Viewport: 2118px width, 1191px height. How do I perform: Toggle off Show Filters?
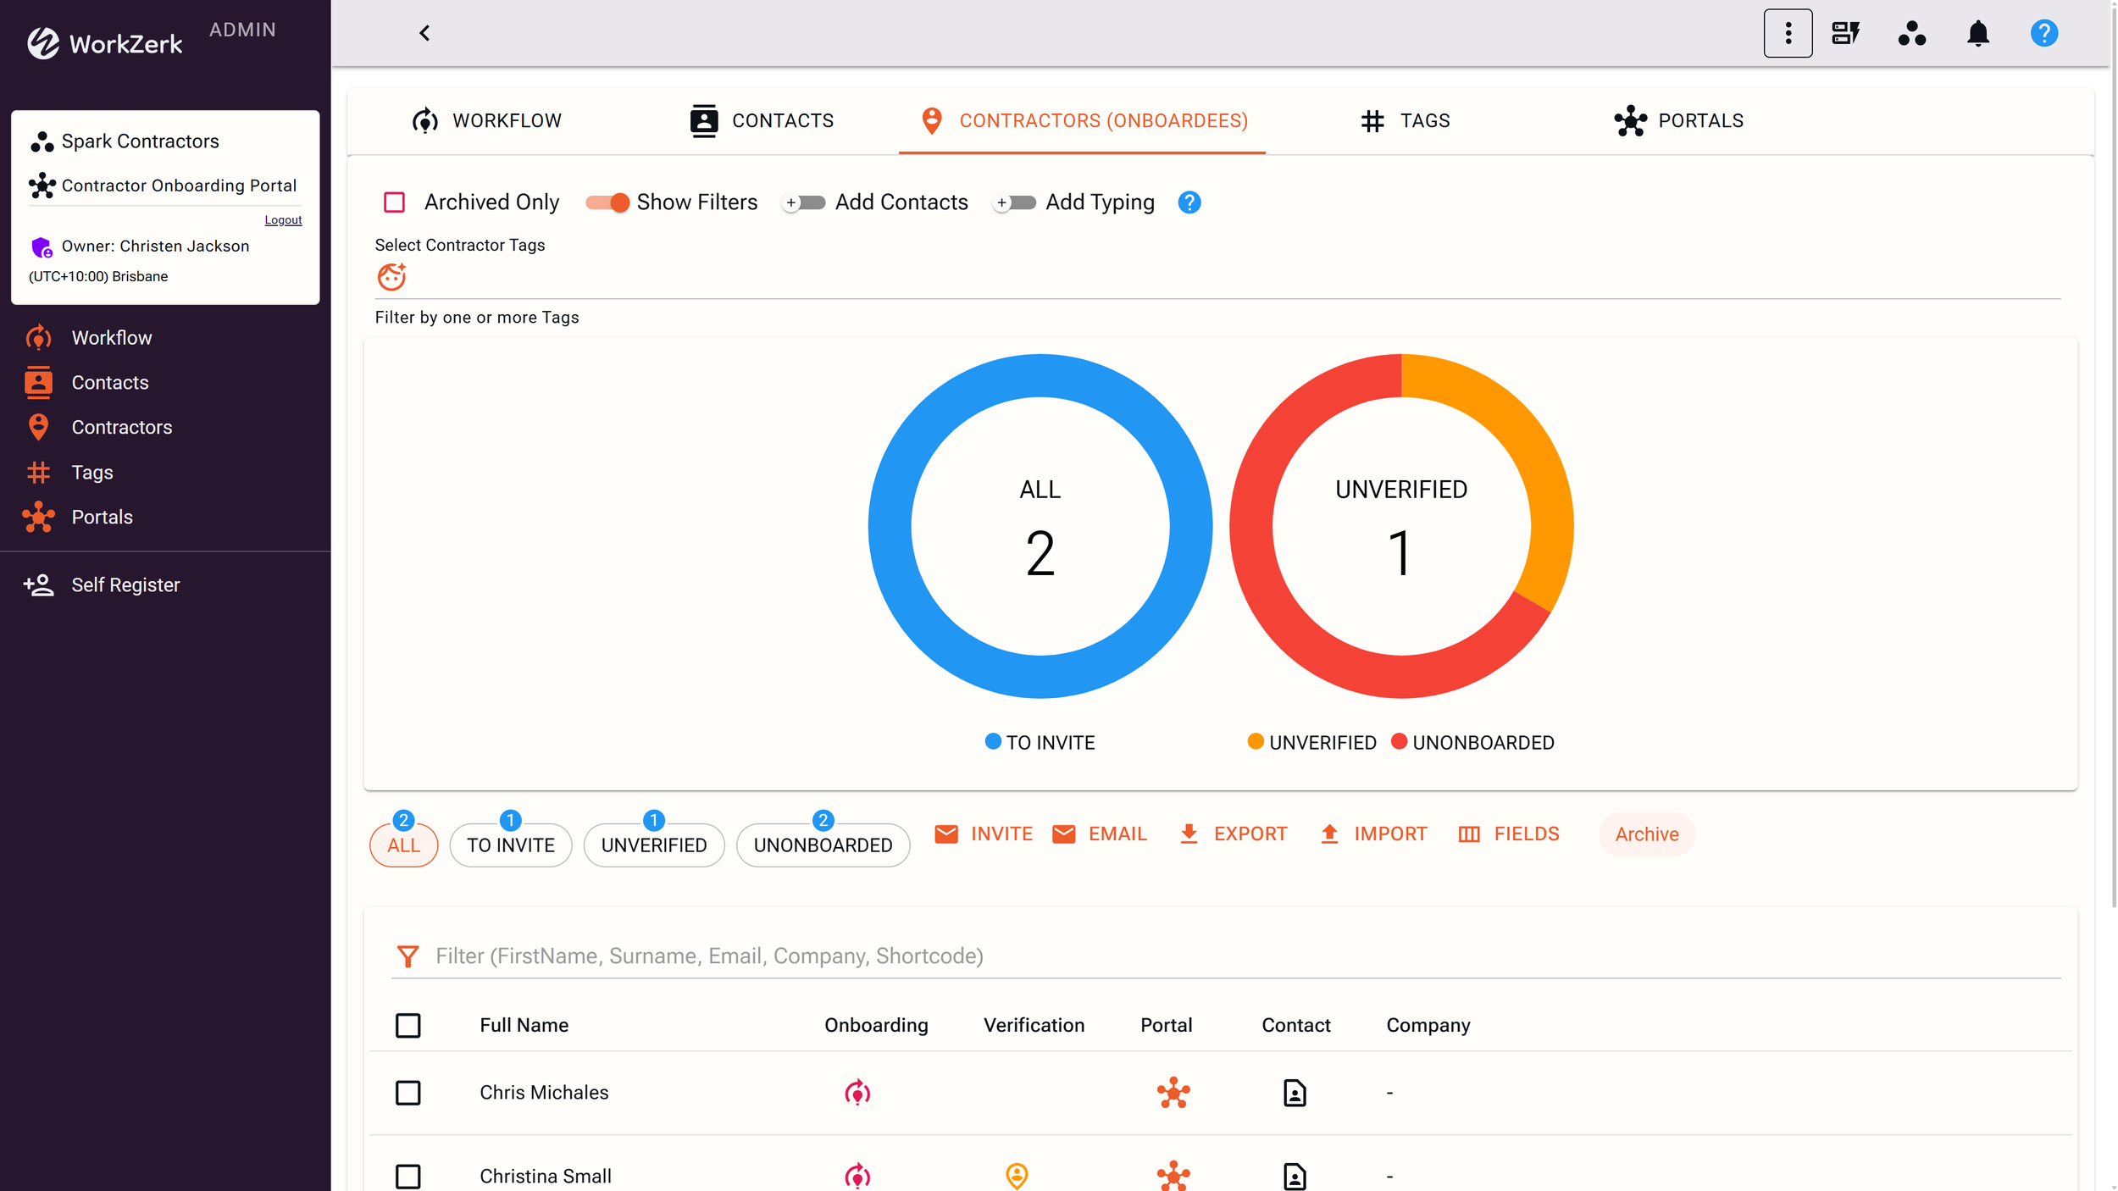pyautogui.click(x=607, y=202)
